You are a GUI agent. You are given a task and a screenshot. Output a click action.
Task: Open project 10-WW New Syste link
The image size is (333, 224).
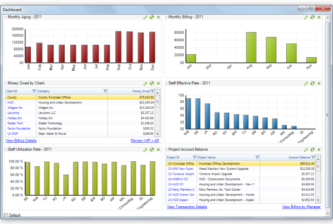click(180, 169)
